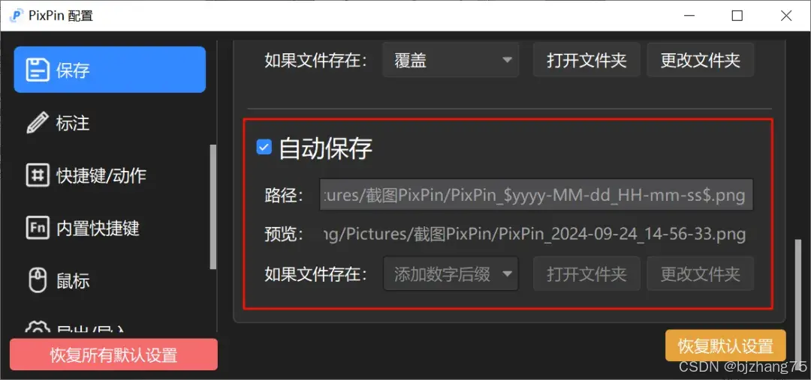Close the PixPin 配置 window
Viewport: 811px width, 380px height.
(786, 16)
